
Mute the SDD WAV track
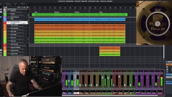(x=8, y=14)
